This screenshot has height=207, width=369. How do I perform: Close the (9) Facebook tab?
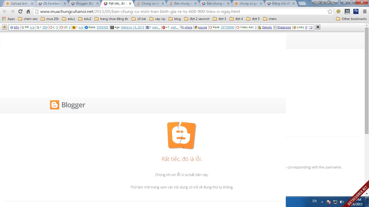click(x=65, y=4)
